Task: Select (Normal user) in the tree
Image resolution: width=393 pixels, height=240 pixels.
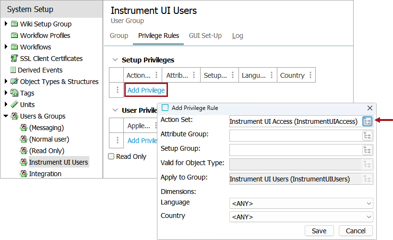Action: [x=49, y=139]
